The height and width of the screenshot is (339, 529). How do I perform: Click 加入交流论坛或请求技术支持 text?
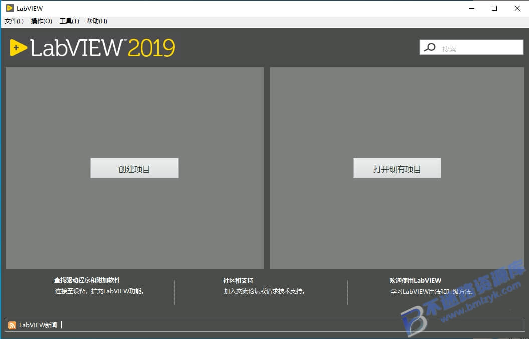point(265,291)
